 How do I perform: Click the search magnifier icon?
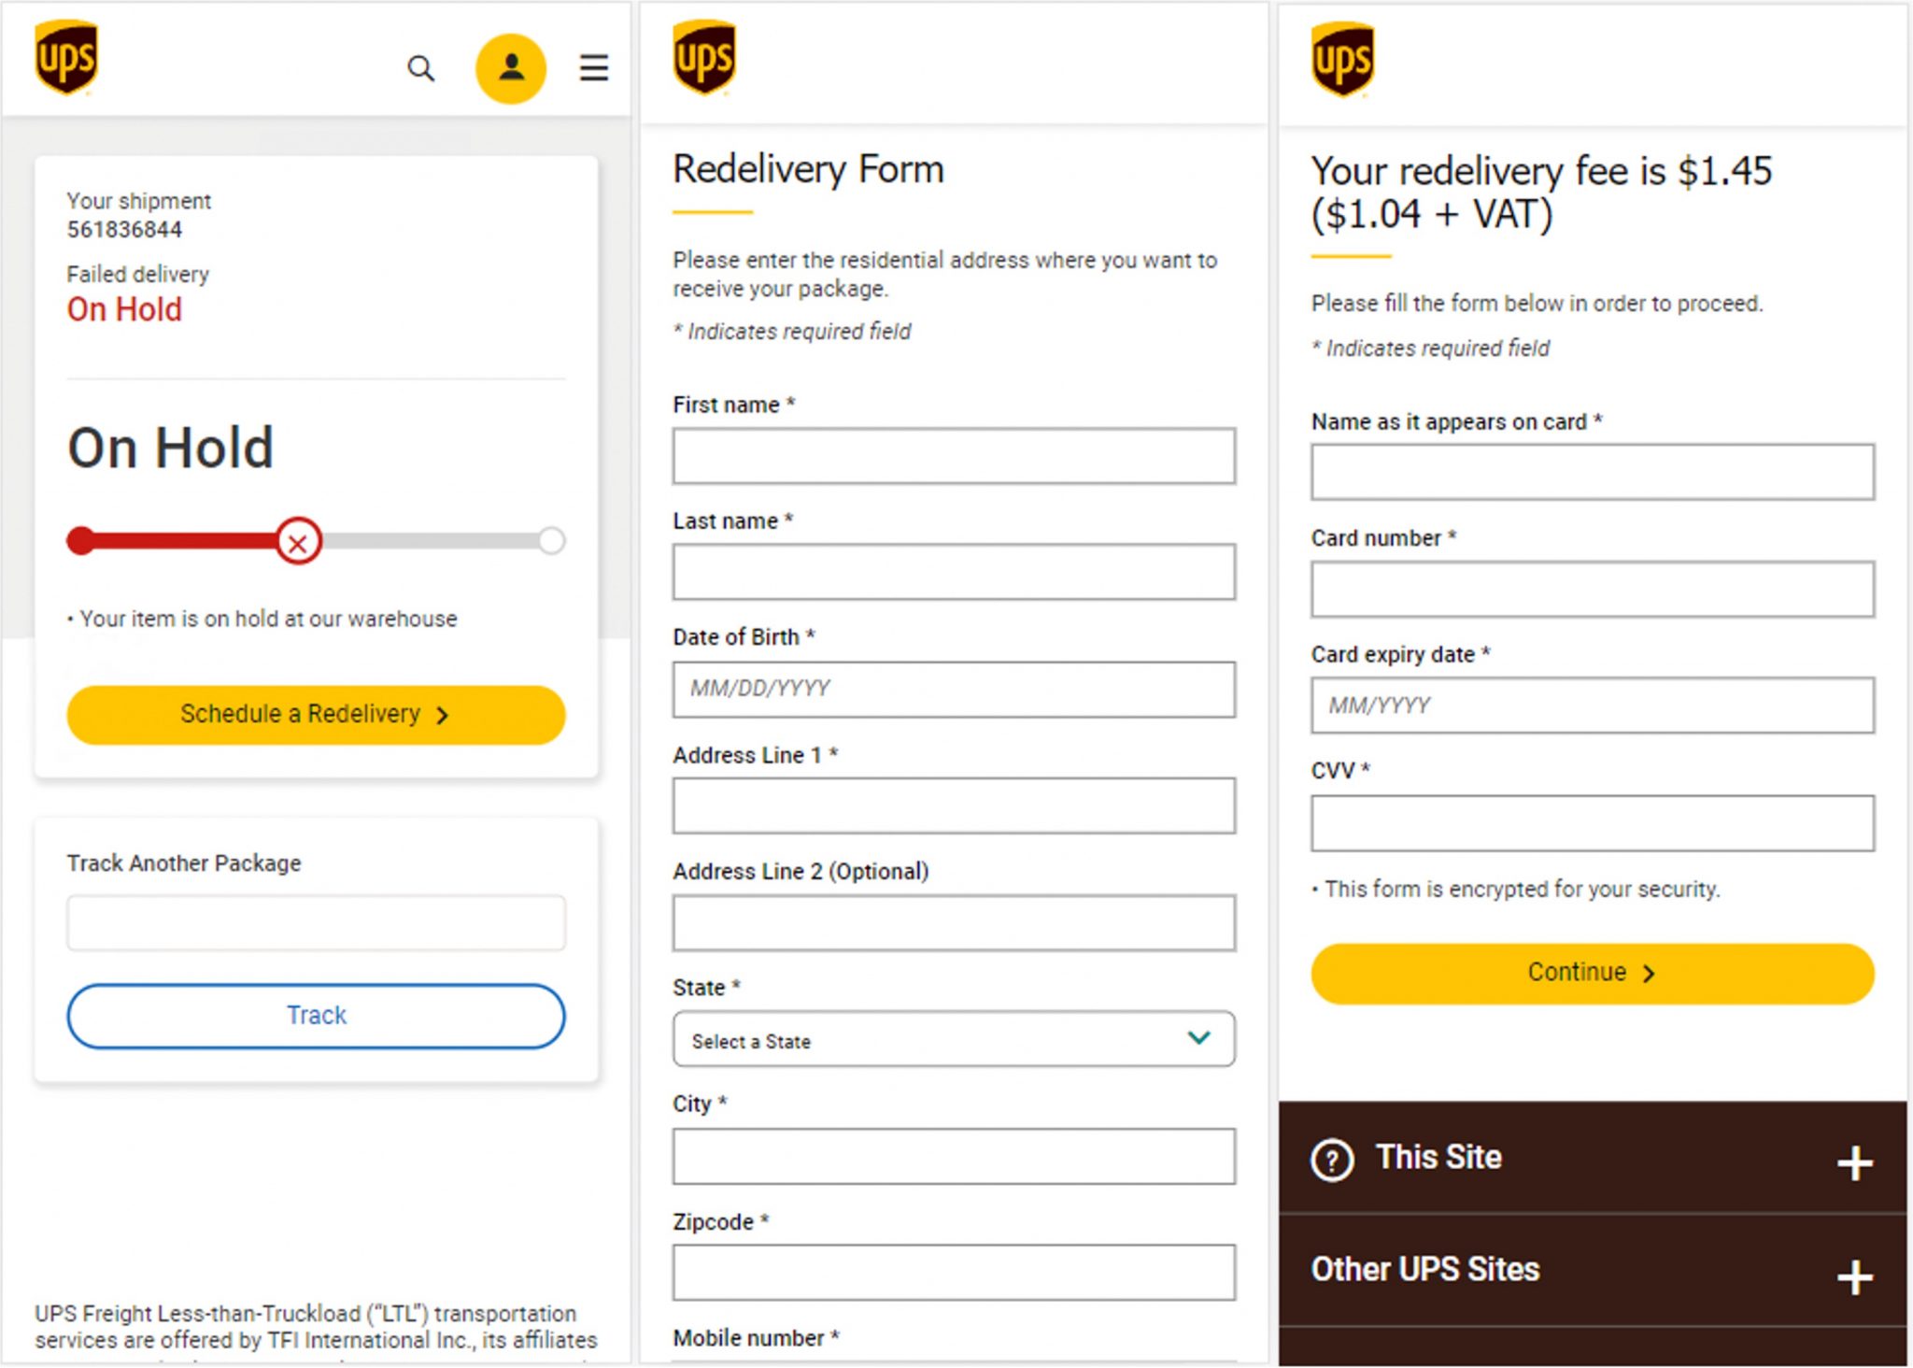point(421,68)
